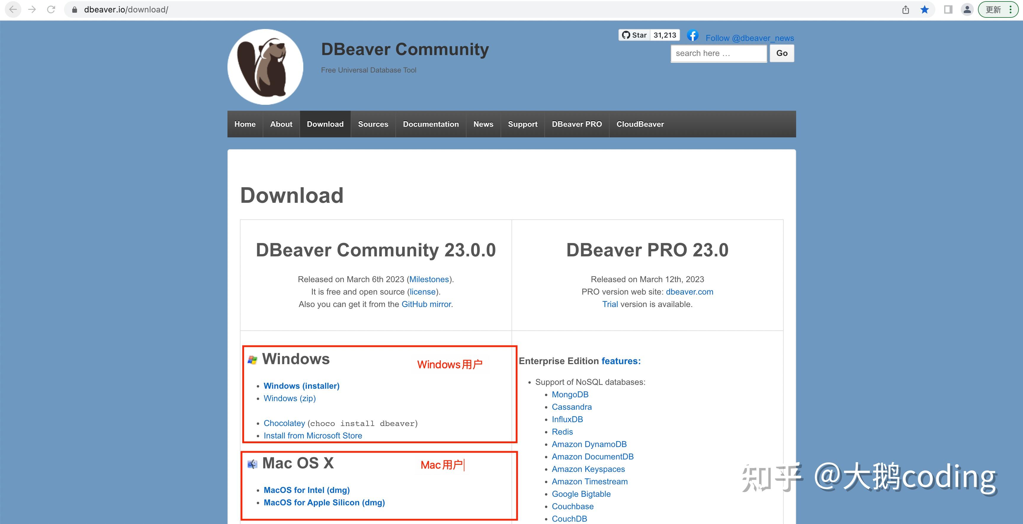Click the address bar URL
This screenshot has height=524, width=1023.
coord(126,9)
